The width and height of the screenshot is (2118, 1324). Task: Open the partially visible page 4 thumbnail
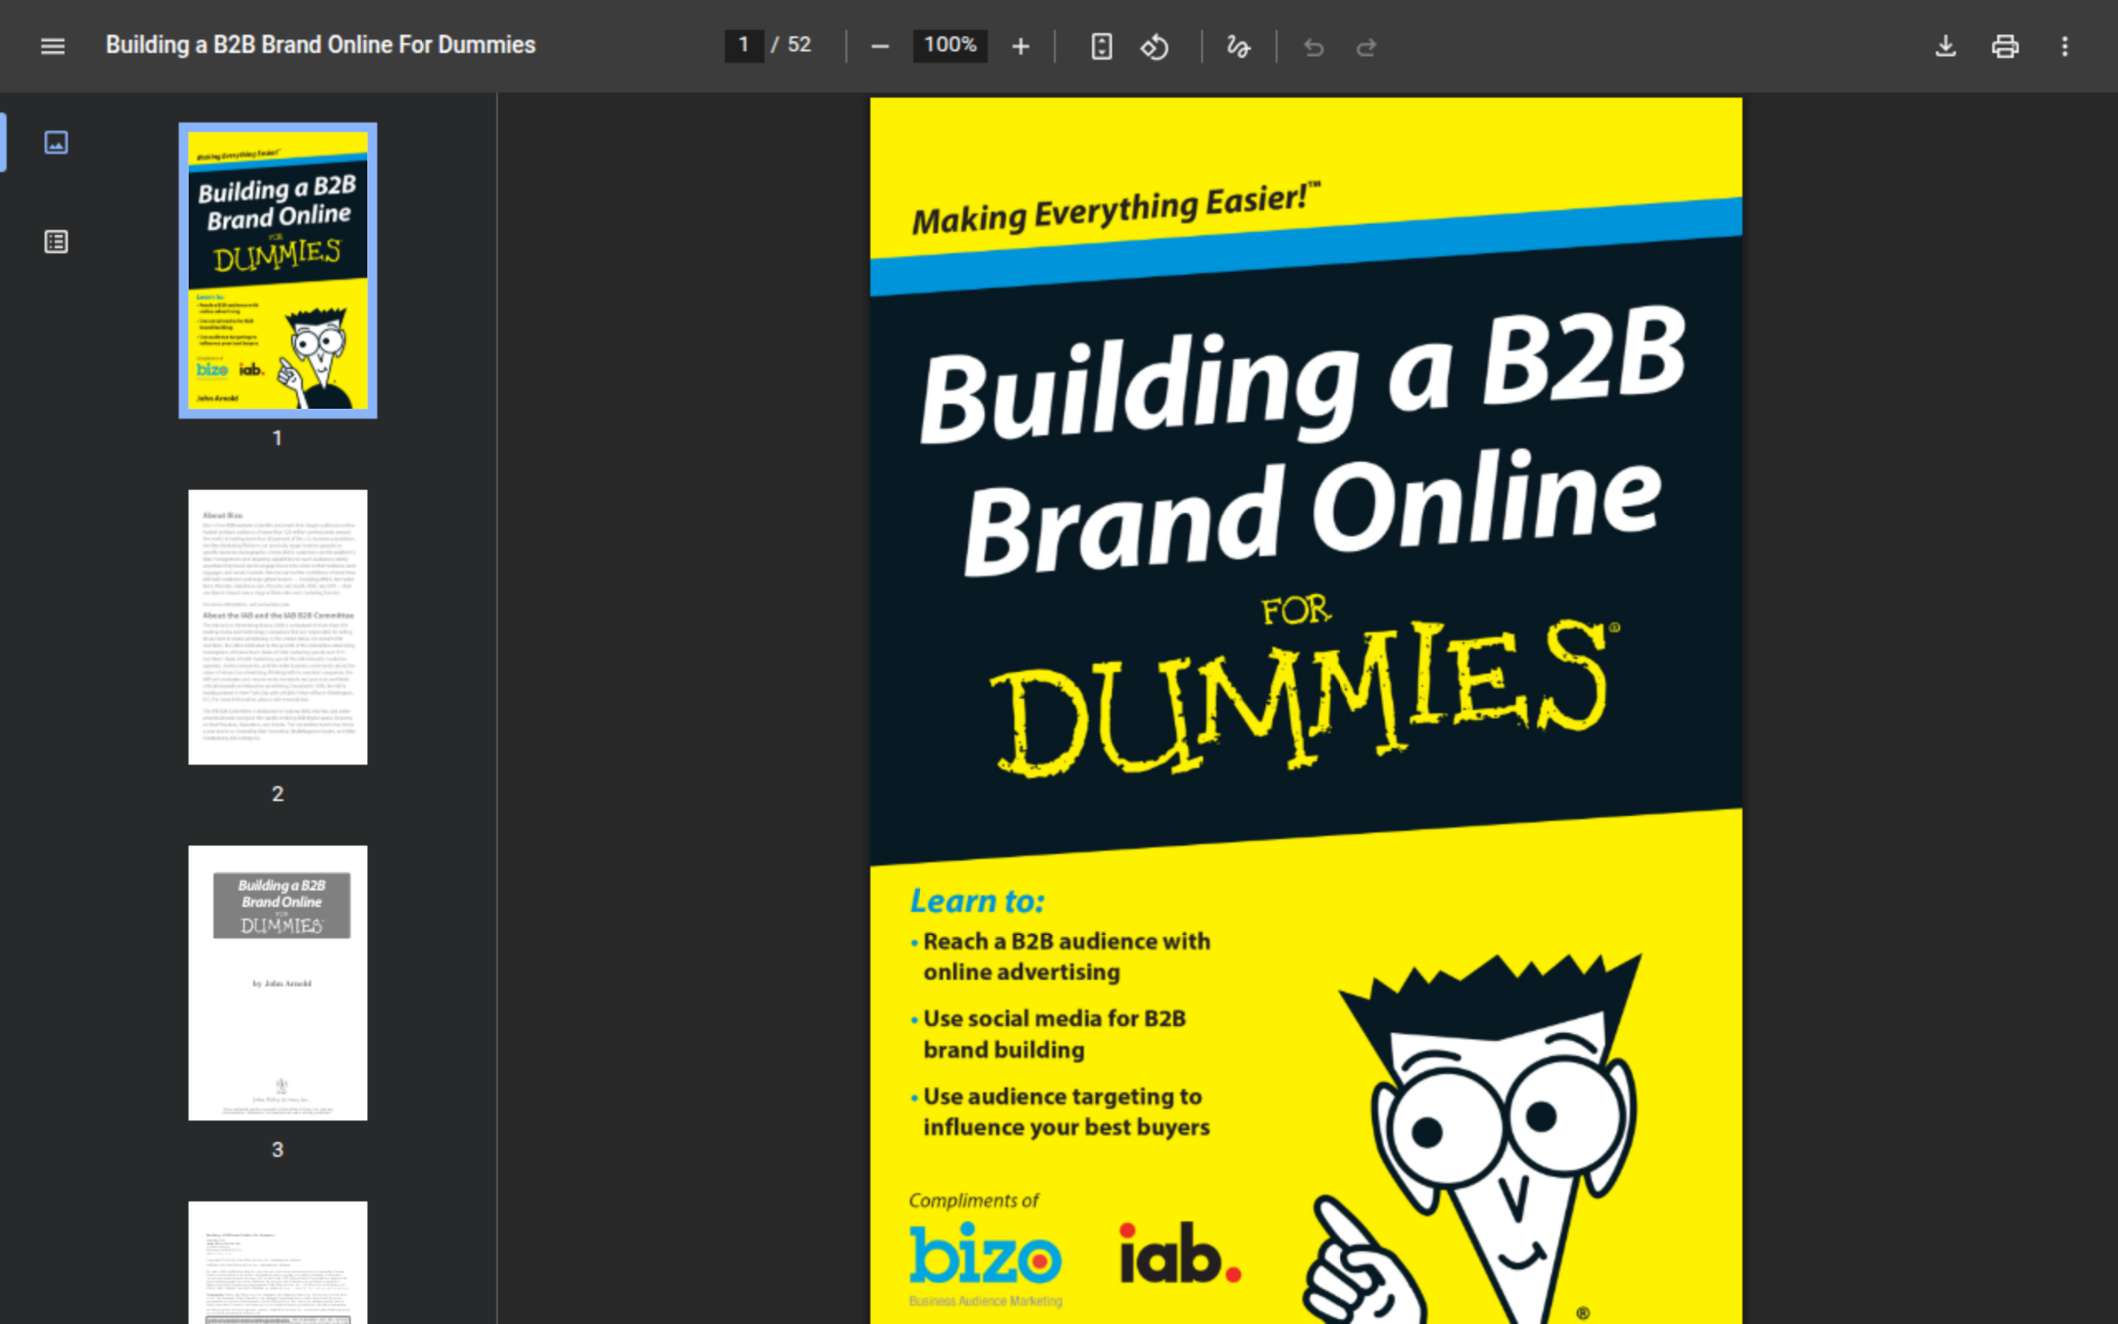click(x=277, y=1263)
